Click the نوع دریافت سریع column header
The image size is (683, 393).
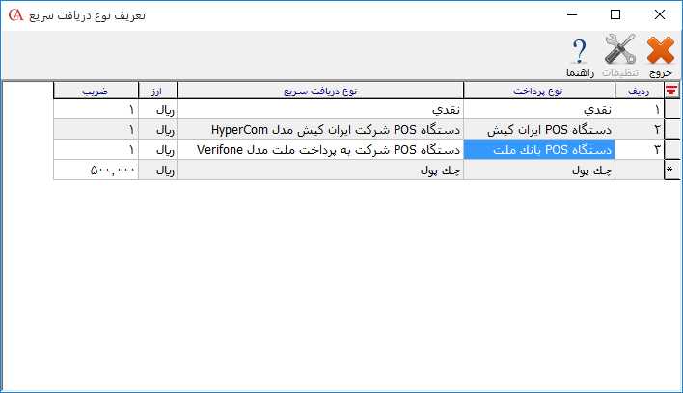coord(321,90)
